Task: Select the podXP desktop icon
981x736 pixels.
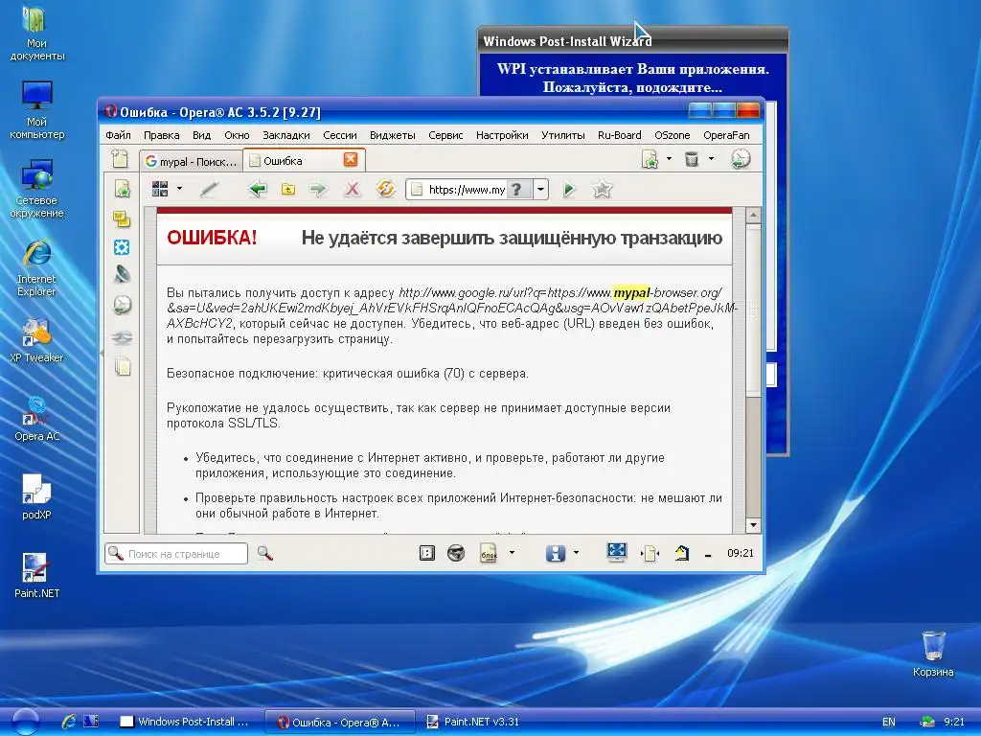Action: click(37, 497)
